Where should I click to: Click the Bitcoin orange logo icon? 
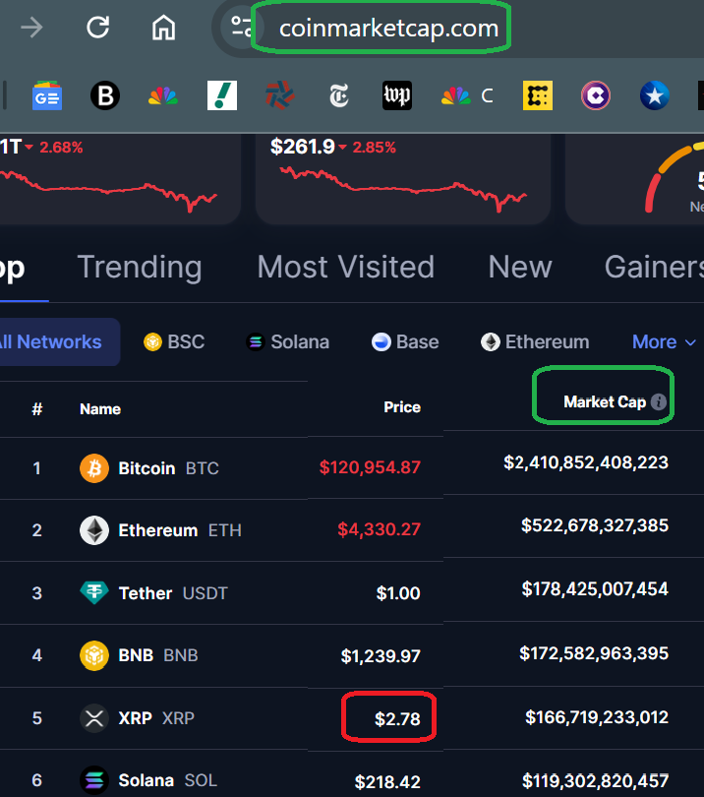click(x=94, y=468)
